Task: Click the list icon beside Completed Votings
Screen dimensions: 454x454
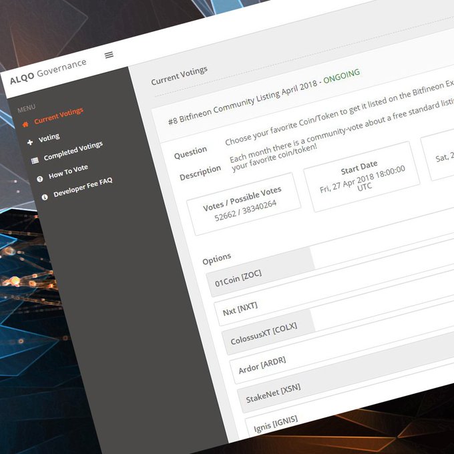Action: [35, 160]
